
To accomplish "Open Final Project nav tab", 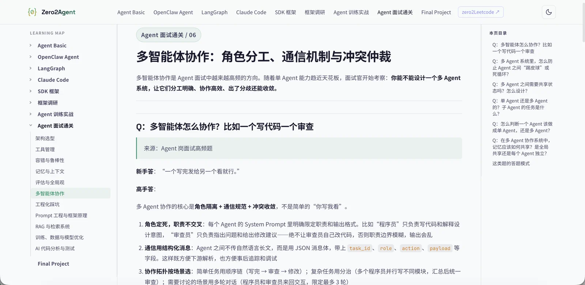I will [x=436, y=12].
